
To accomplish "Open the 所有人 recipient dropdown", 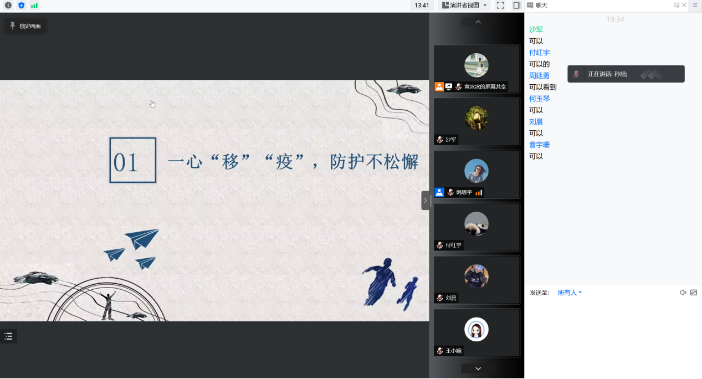I will (569, 293).
